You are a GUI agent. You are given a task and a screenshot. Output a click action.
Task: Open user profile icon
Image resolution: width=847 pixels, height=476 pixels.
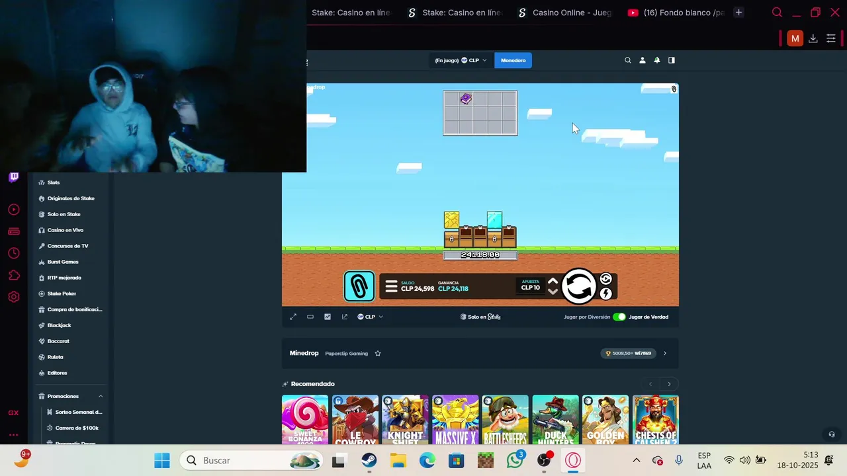point(643,60)
